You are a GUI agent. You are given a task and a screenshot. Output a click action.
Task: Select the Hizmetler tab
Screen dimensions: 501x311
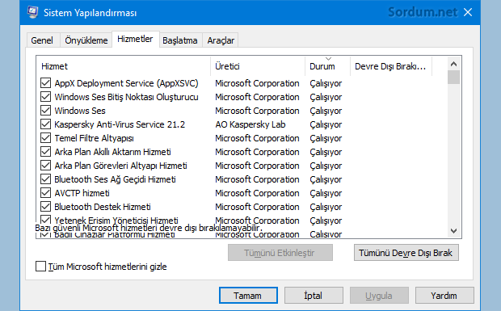(x=135, y=39)
